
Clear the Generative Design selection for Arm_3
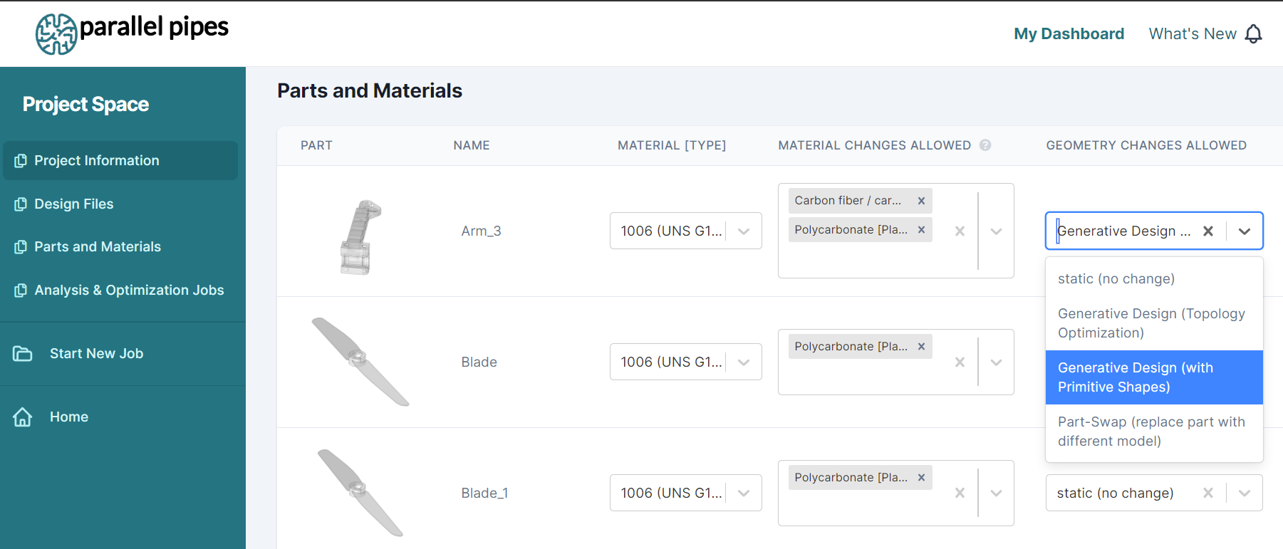click(1208, 231)
